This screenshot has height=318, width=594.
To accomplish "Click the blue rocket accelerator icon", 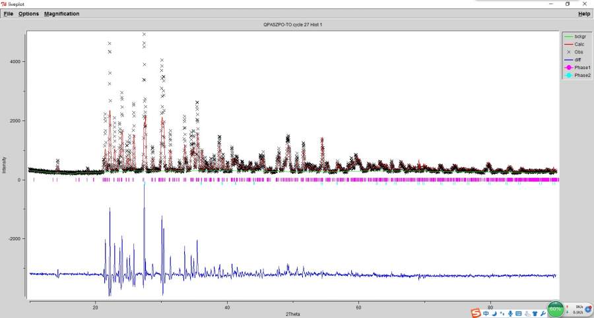I will click(x=587, y=309).
